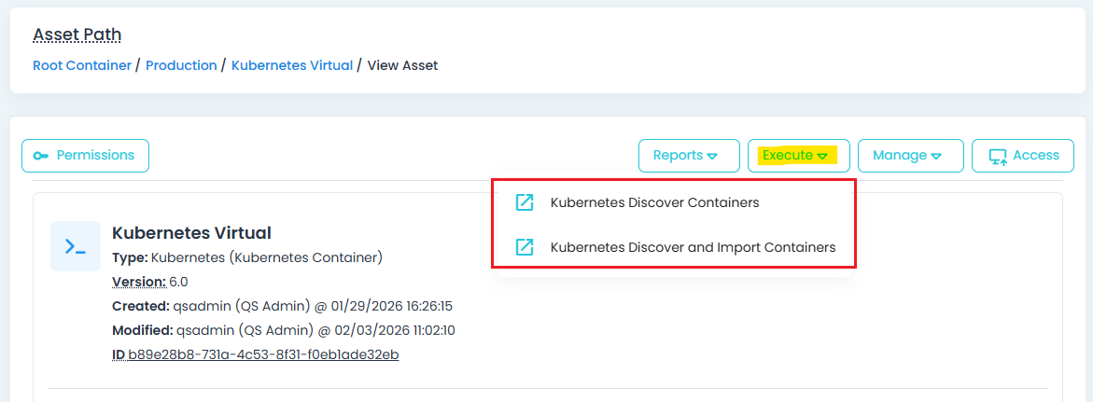Open Production breadcrumb link
This screenshot has width=1093, height=402.
point(181,65)
